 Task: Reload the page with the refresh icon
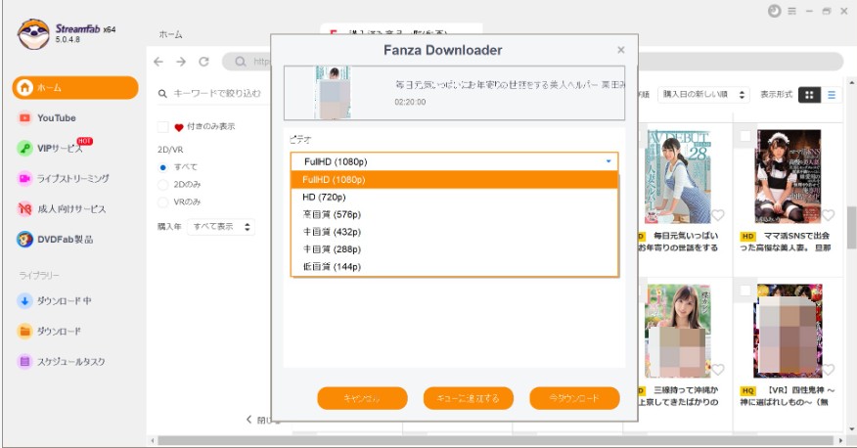pyautogui.click(x=203, y=62)
